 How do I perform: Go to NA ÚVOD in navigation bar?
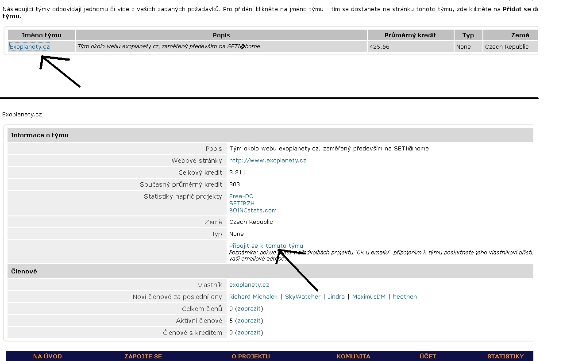(x=47, y=356)
